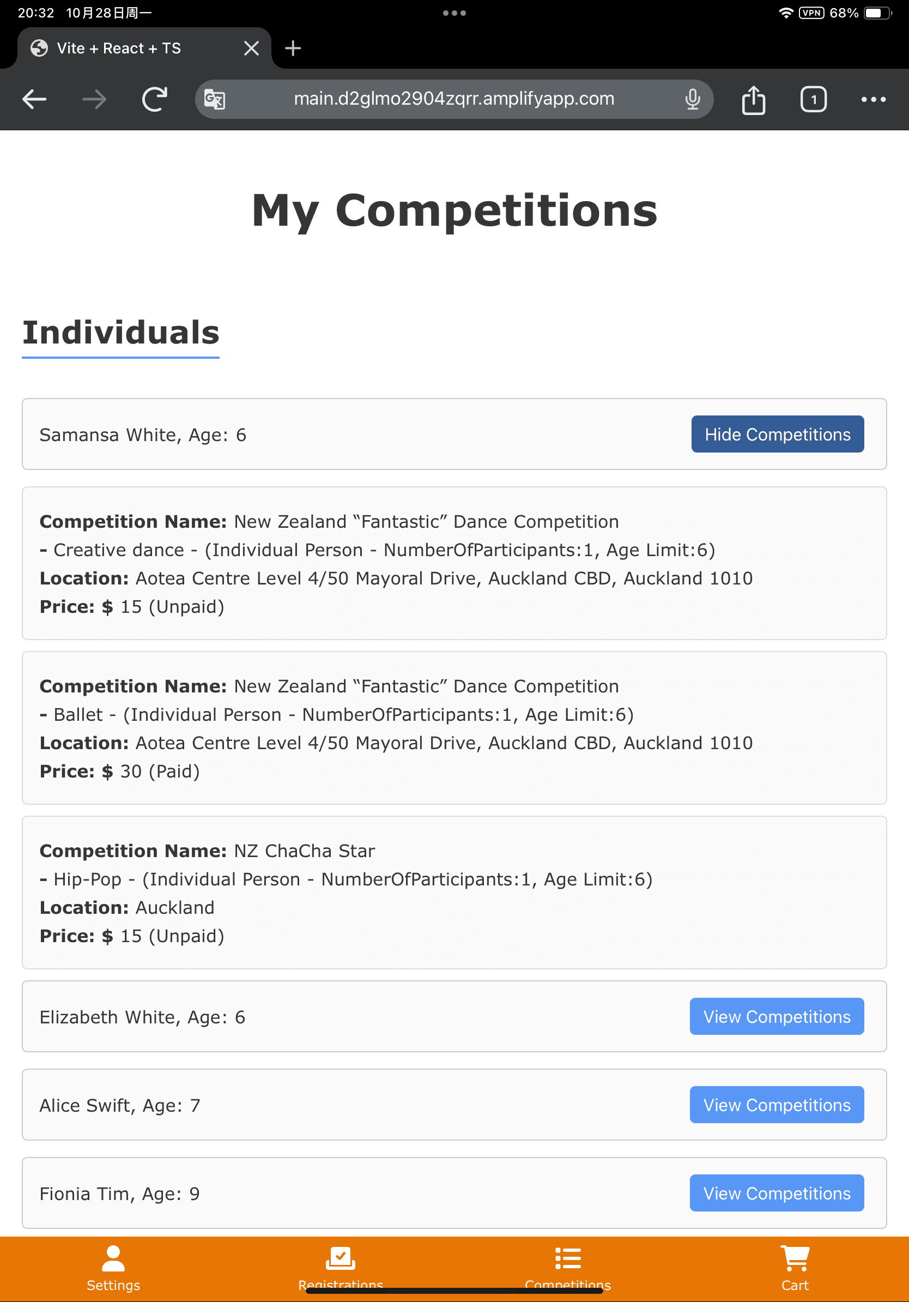The width and height of the screenshot is (909, 1302).
Task: Close the Vite + React + TS tab
Action: [x=251, y=48]
